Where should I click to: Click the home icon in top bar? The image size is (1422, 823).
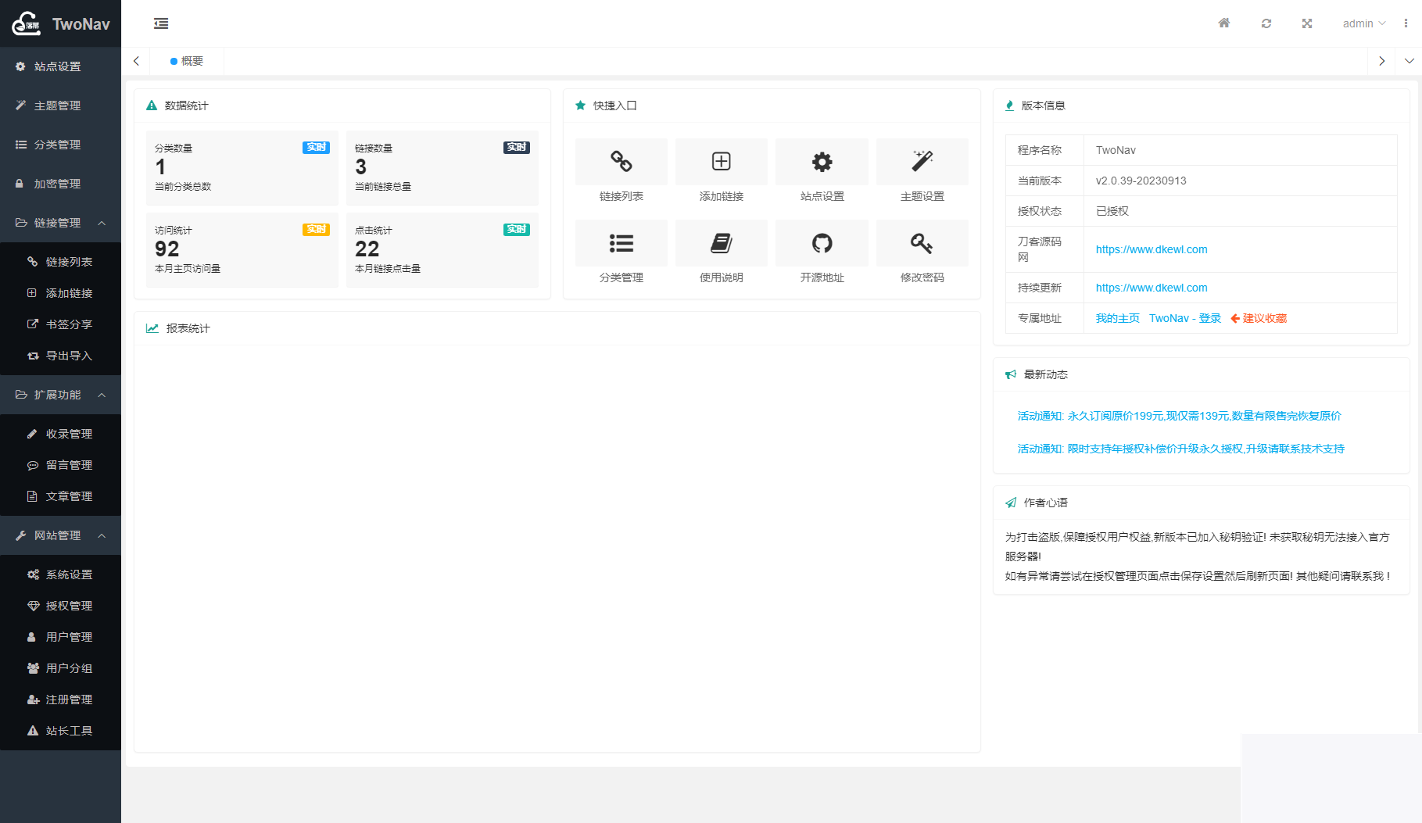coord(1224,23)
